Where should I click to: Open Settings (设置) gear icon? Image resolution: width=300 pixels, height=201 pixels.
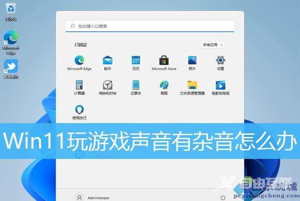221,63
